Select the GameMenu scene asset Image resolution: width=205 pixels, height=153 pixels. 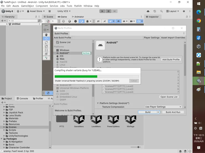pos(79,121)
